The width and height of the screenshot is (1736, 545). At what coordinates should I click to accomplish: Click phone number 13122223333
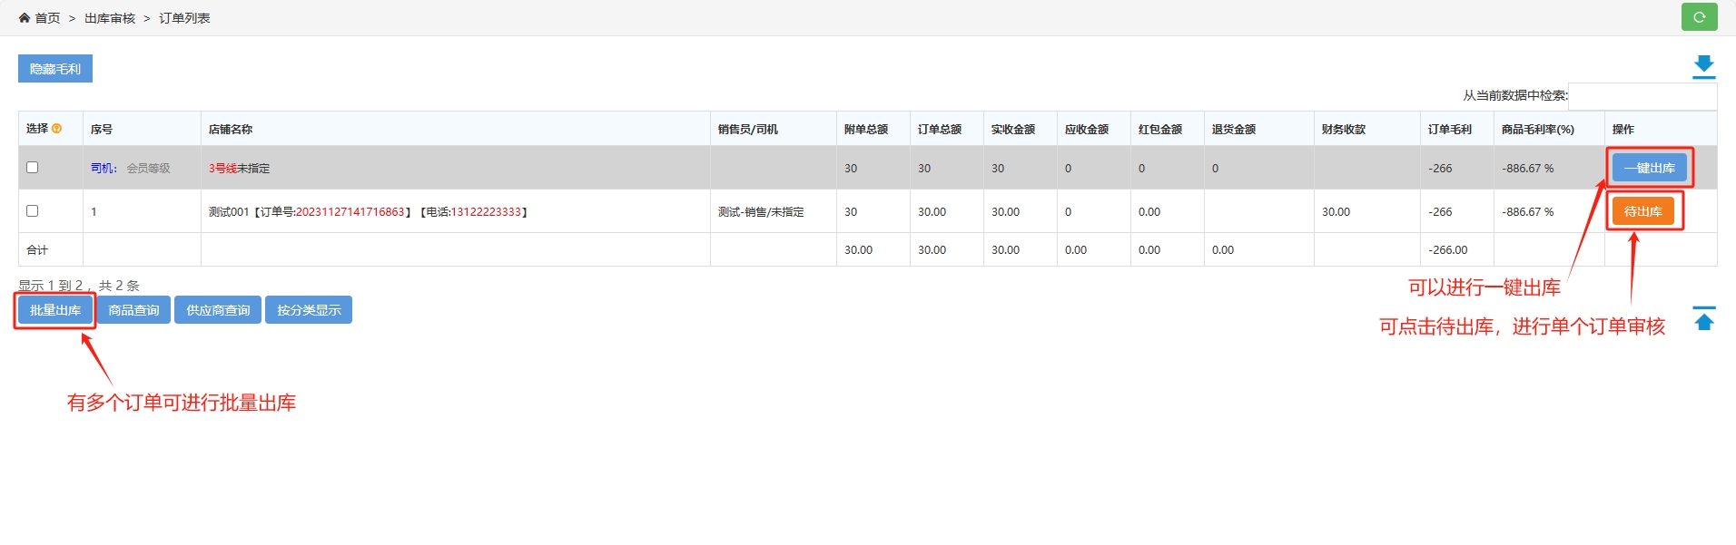(487, 211)
